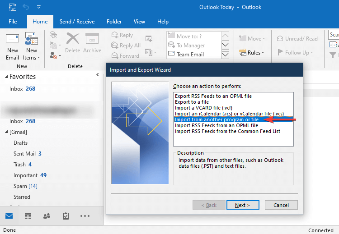This screenshot has height=234, width=339.
Task: Select the To Manager quick step
Action: 194,45
